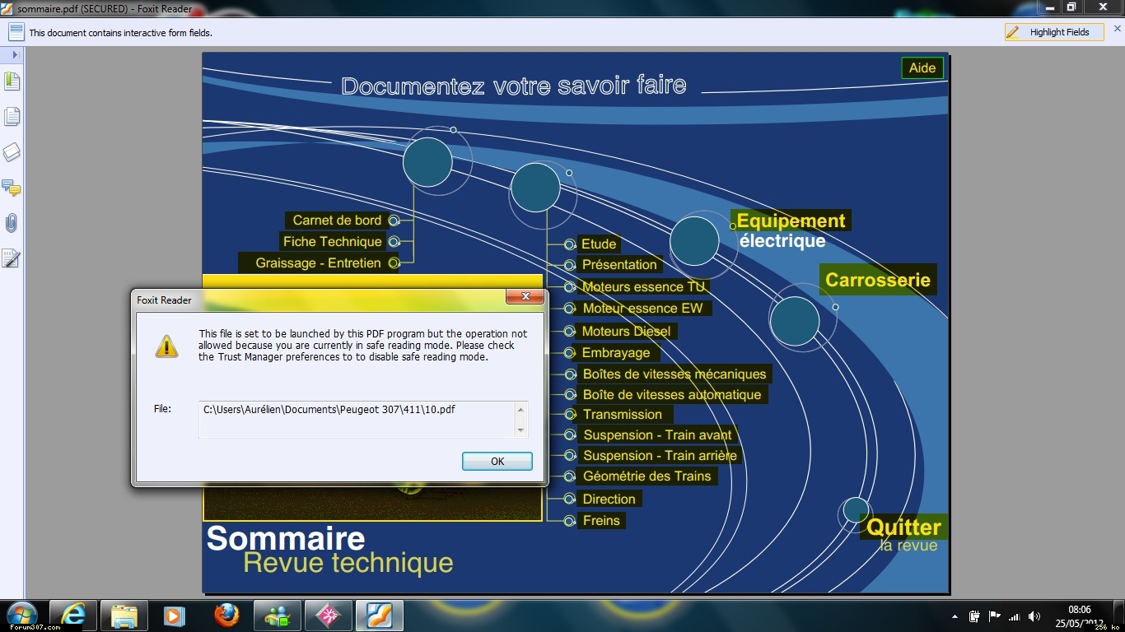Open the pink star application taskbar icon
The image size is (1125, 632).
(x=329, y=616)
